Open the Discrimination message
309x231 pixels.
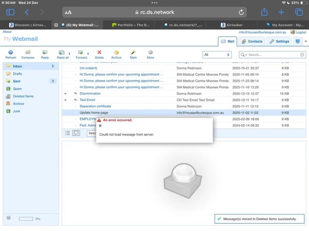pos(90,94)
